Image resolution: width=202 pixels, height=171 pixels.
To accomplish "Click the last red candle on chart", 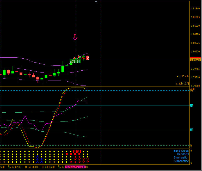I will (88, 58).
